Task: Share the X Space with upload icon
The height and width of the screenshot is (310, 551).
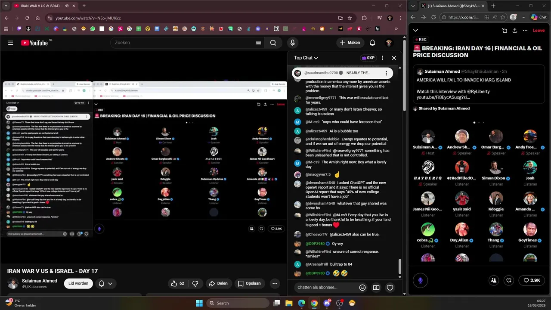Action: click(515, 31)
